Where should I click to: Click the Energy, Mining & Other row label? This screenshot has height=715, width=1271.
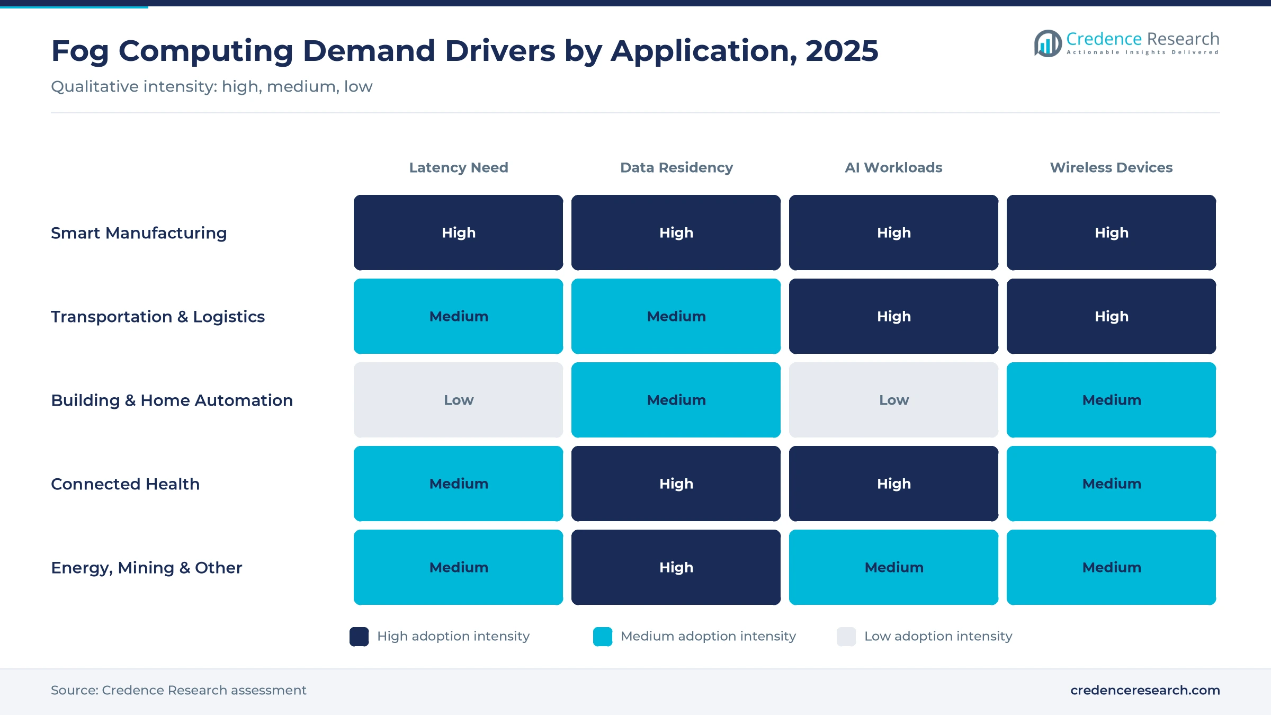click(146, 568)
